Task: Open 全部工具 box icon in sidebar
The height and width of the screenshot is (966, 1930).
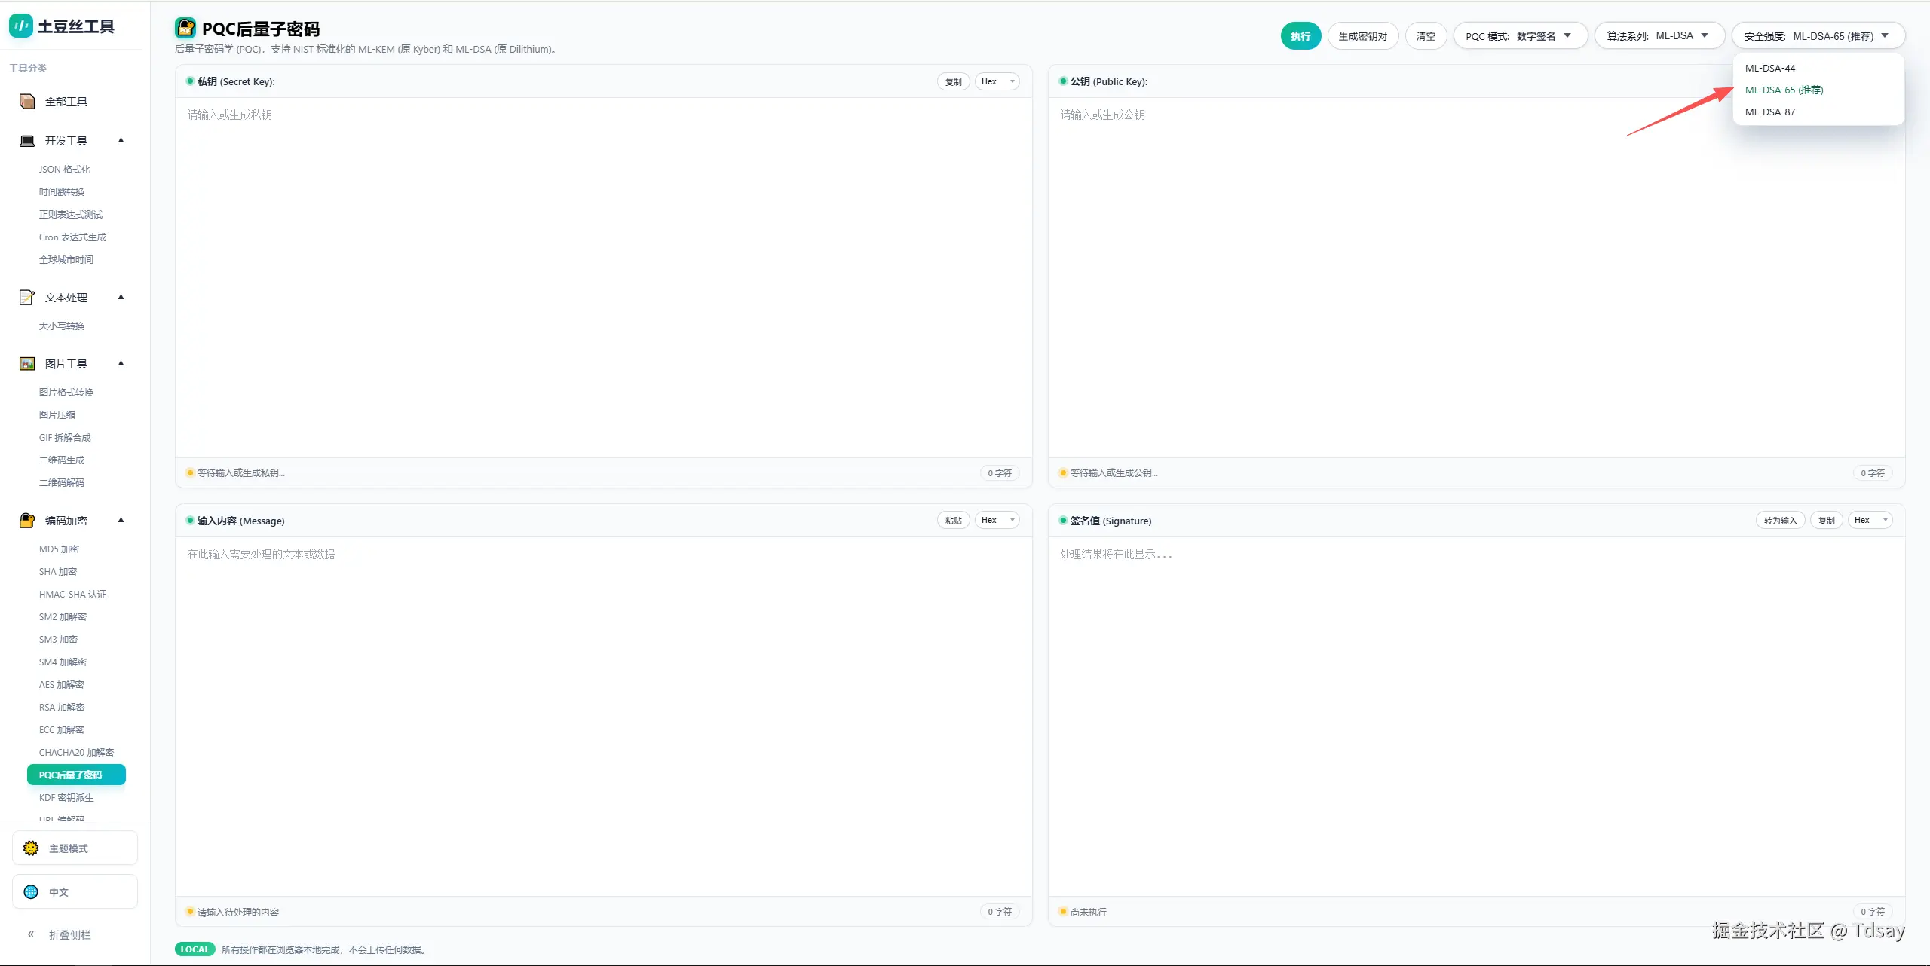Action: 27,102
